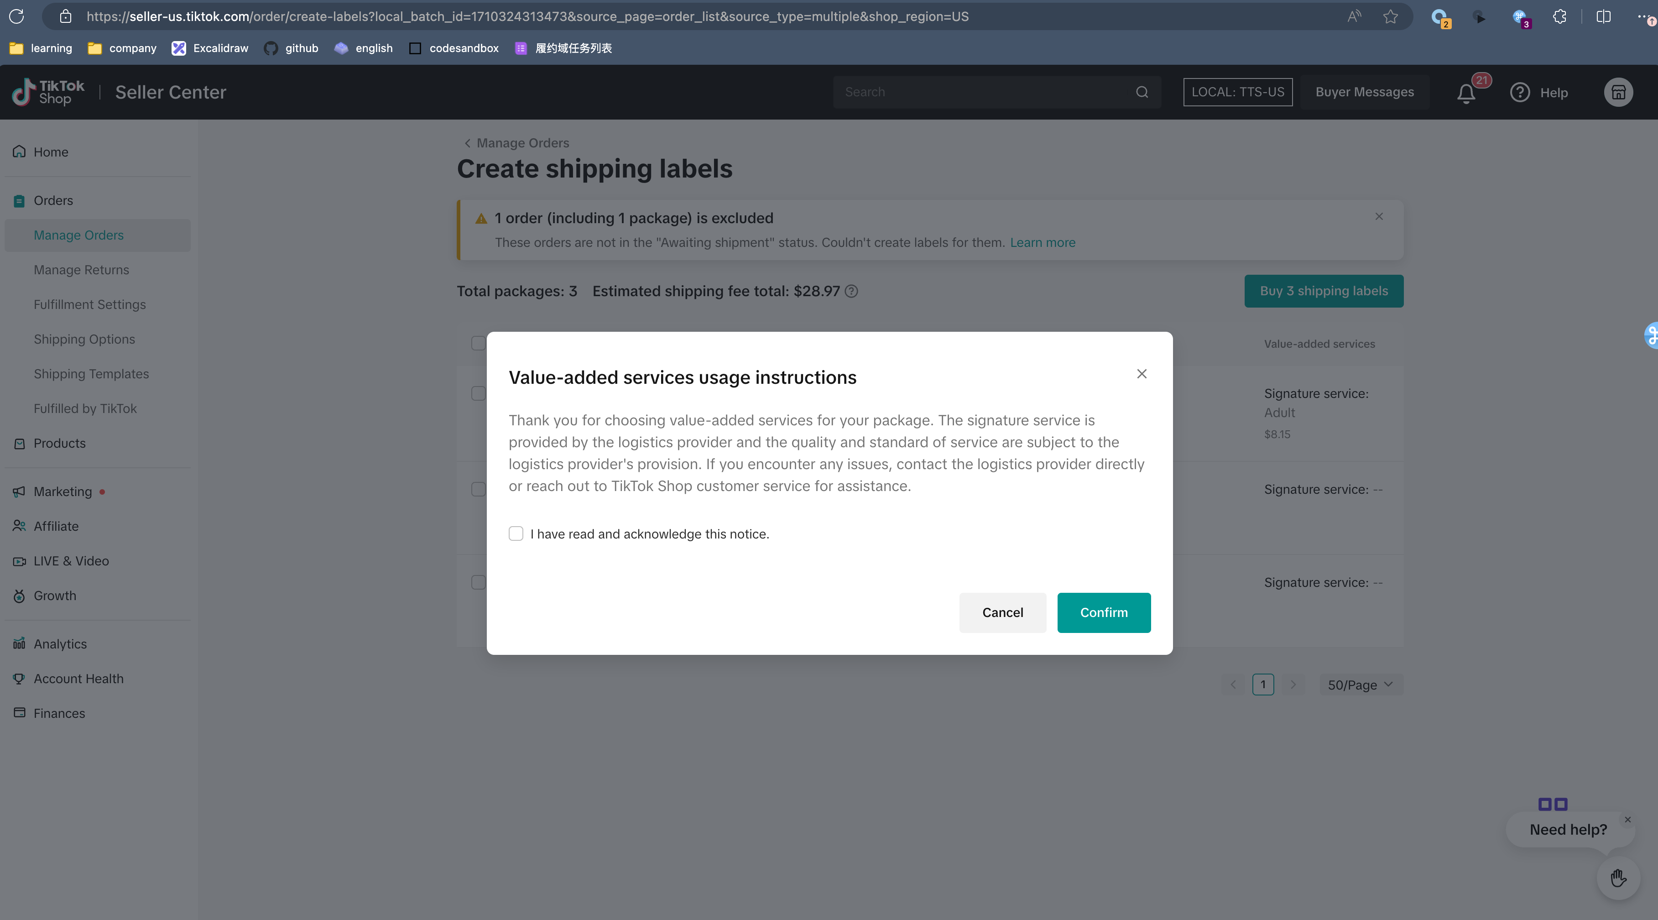Click the notification bell icon

tap(1466, 94)
